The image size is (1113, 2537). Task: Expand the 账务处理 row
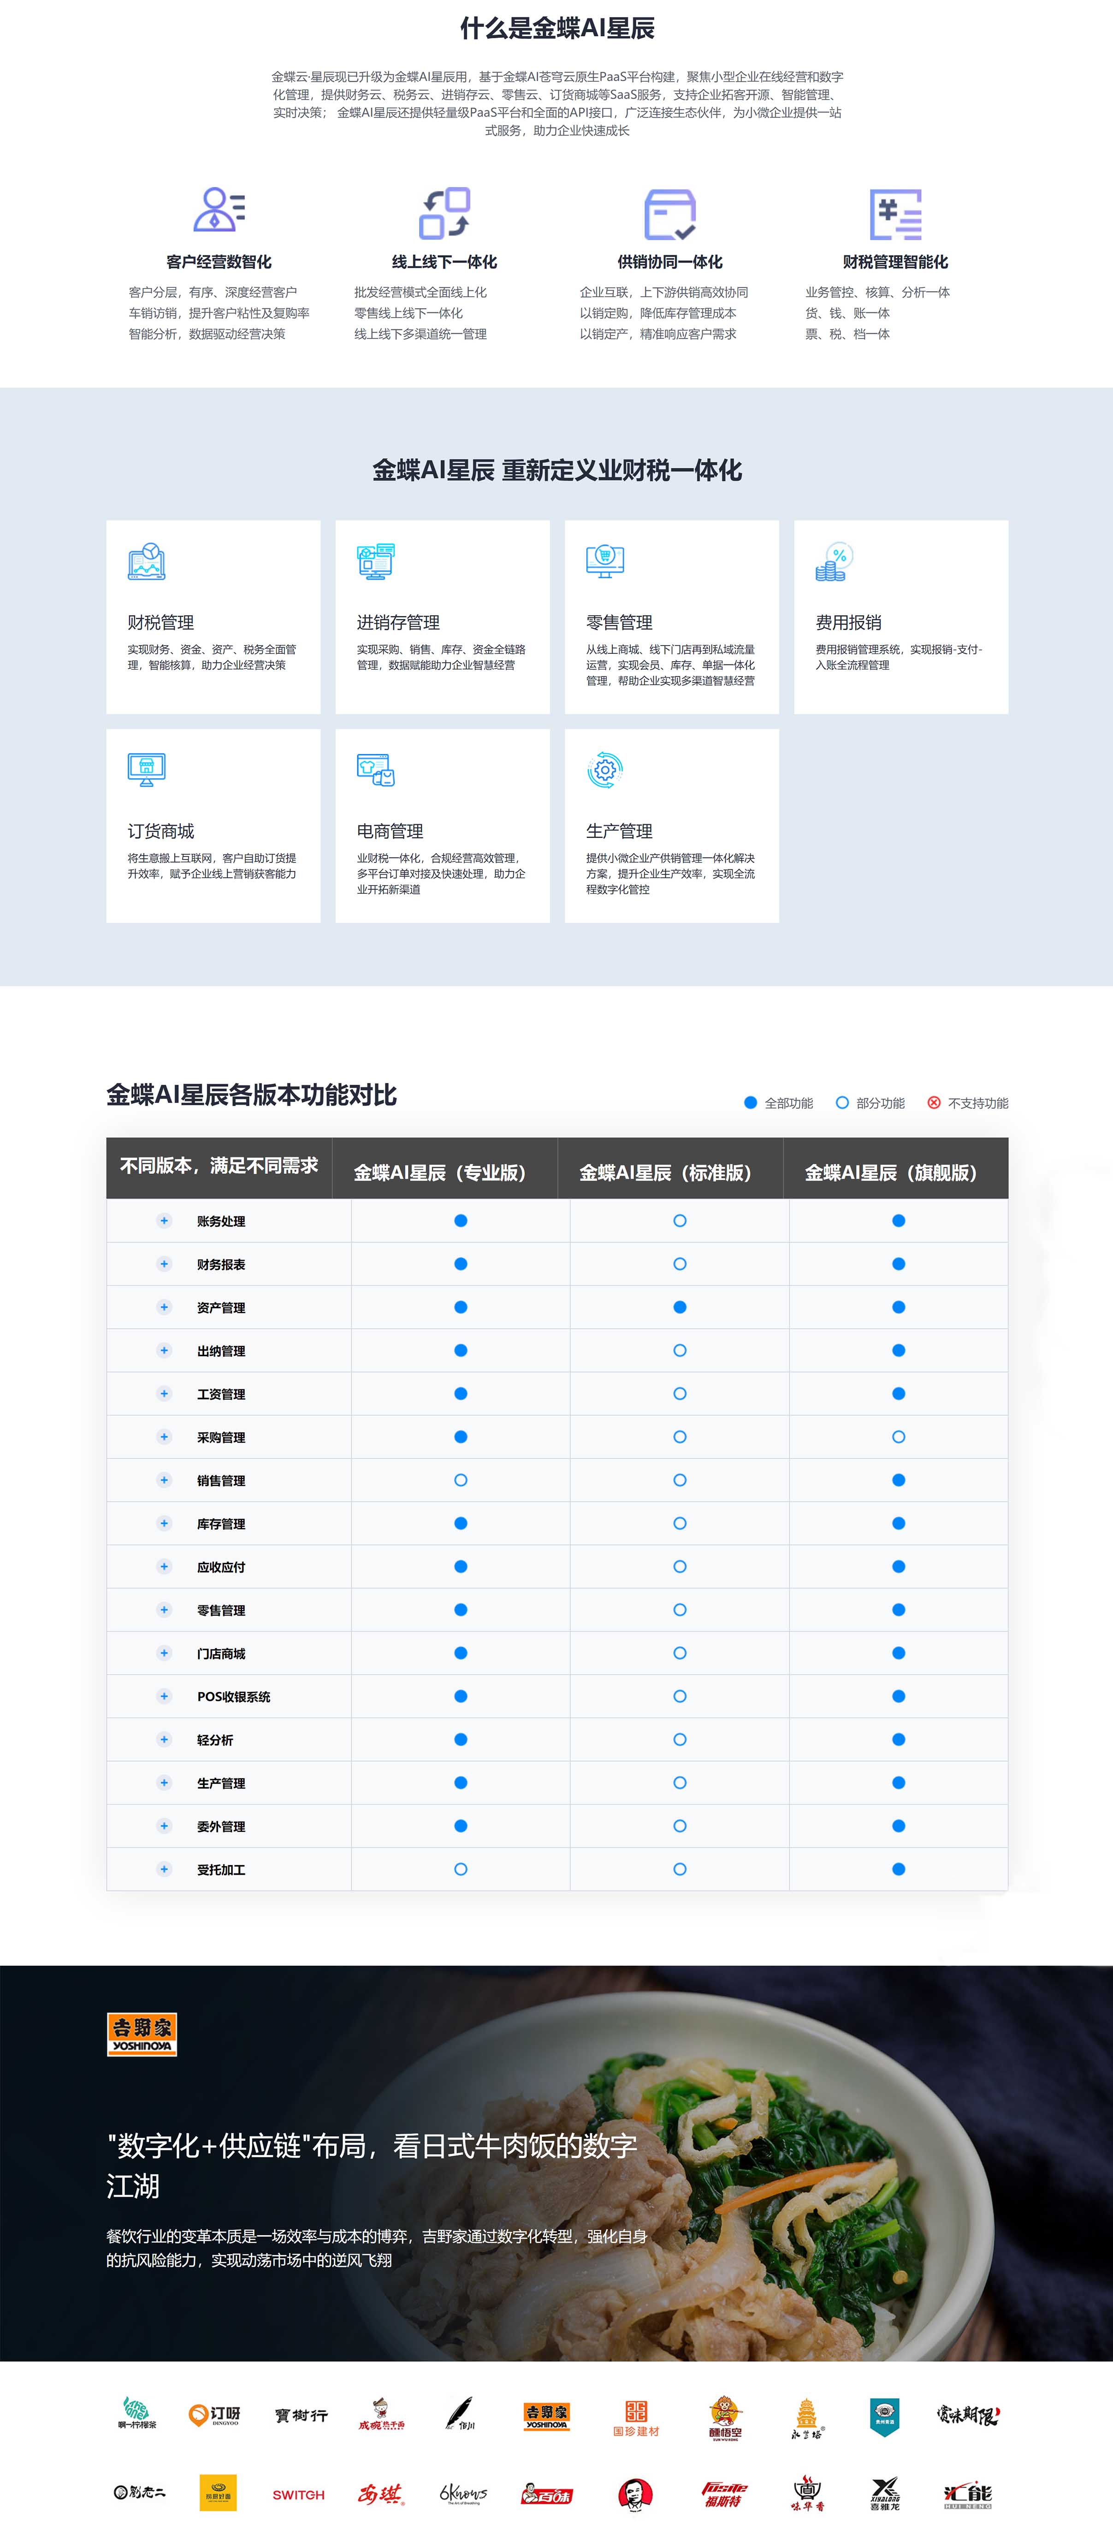(164, 1221)
